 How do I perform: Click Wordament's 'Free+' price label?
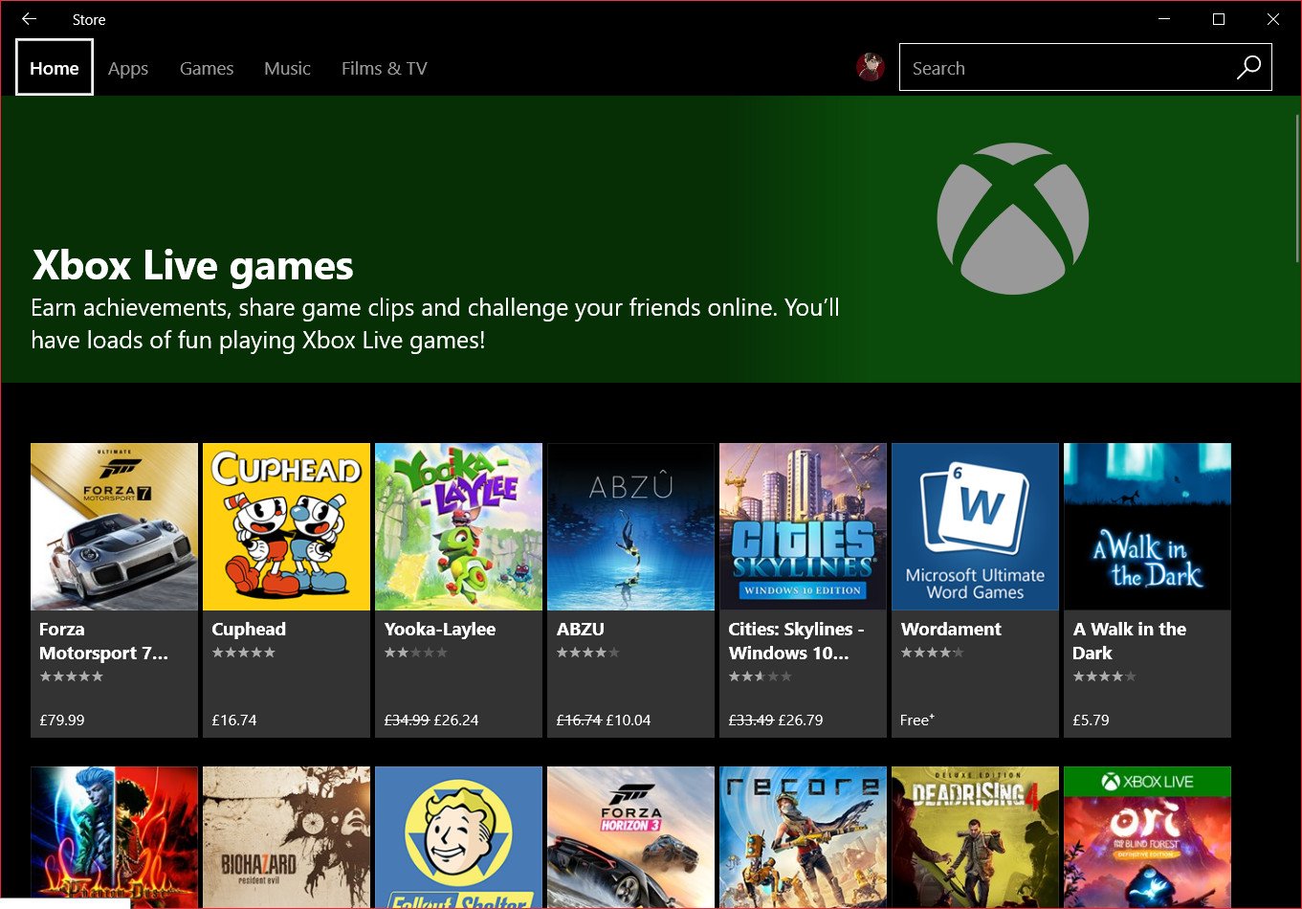click(917, 720)
